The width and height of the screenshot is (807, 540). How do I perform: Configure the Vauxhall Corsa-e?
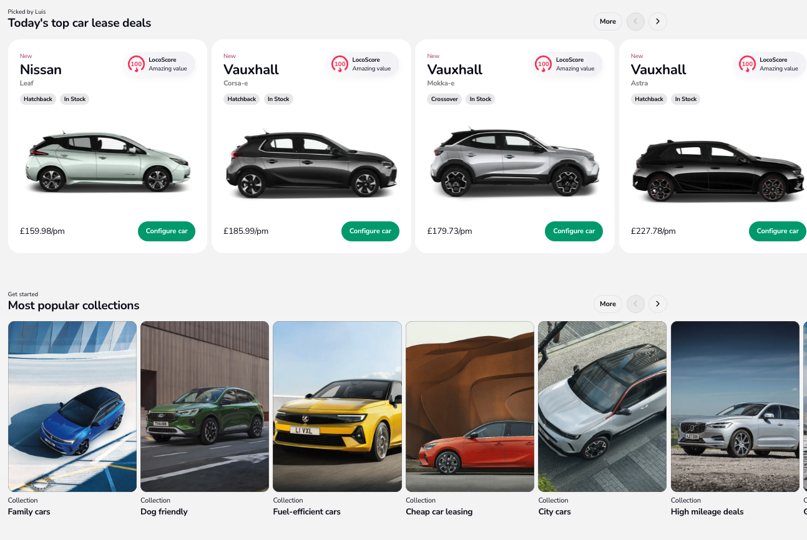370,231
